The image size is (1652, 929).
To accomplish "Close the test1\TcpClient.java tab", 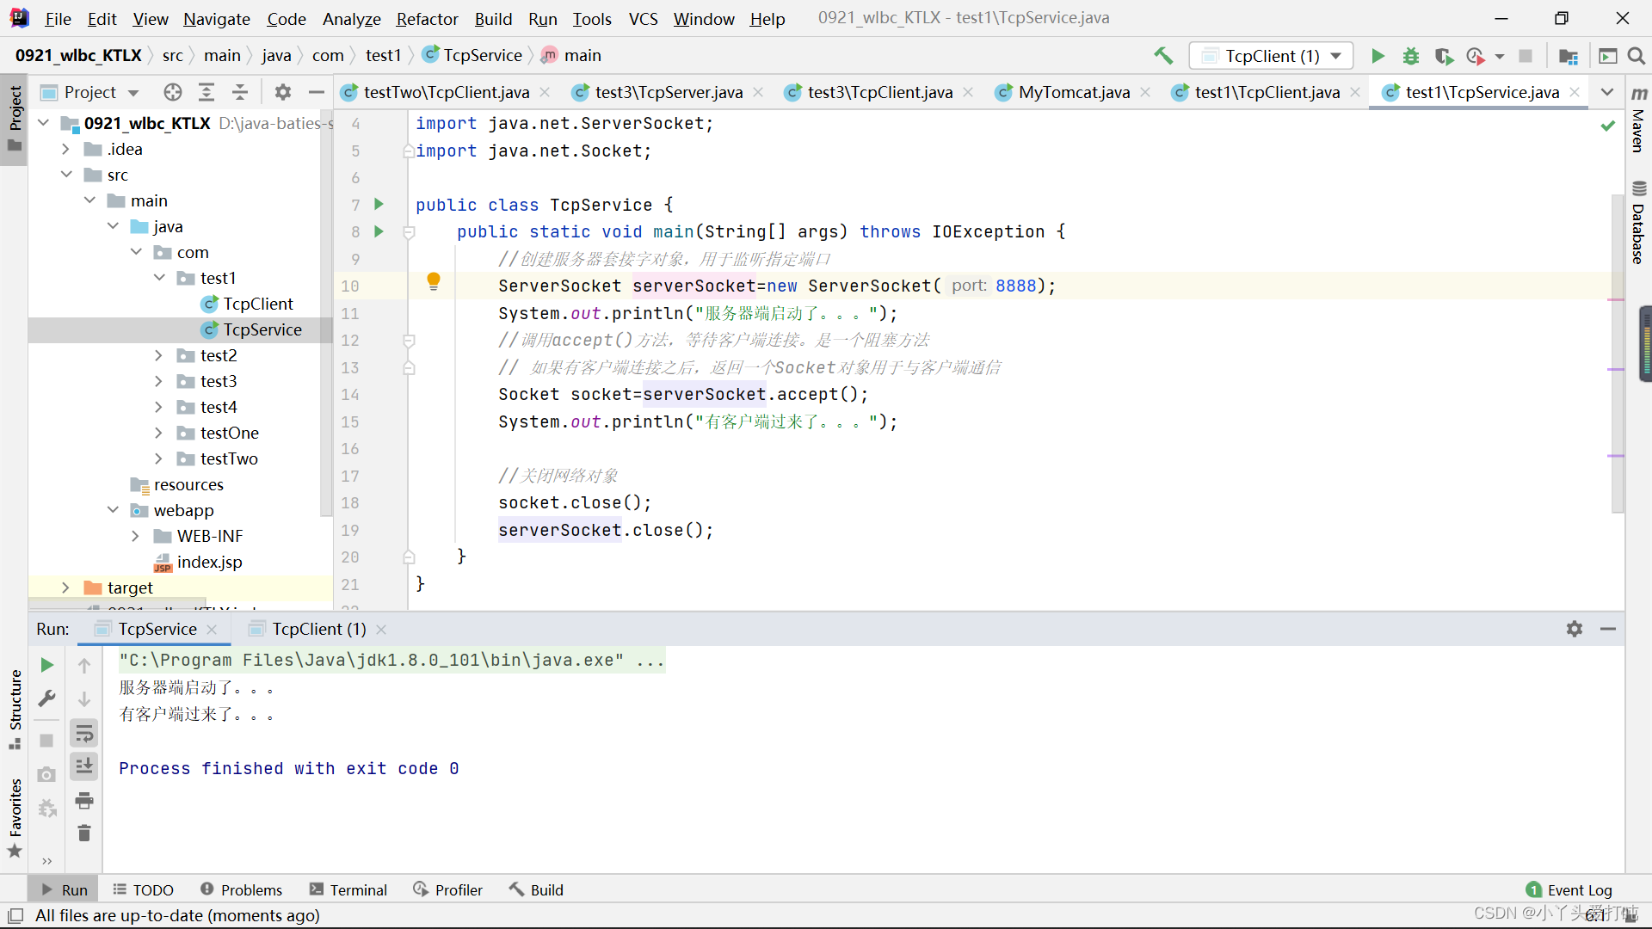I will tap(1355, 92).
